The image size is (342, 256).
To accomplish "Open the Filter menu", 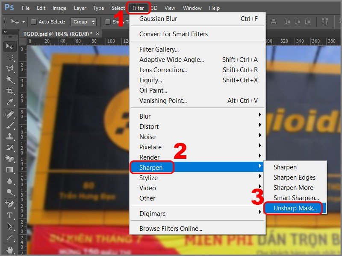I will 138,8.
